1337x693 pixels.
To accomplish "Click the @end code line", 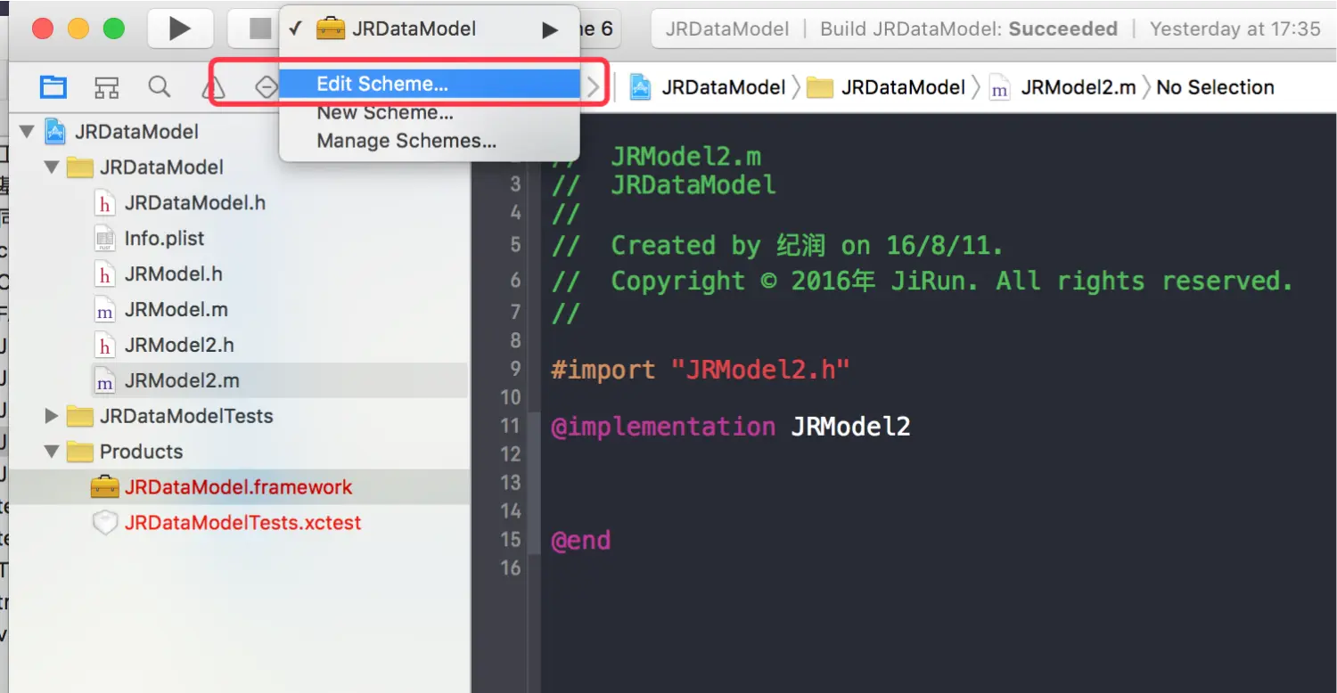I will tap(580, 541).
